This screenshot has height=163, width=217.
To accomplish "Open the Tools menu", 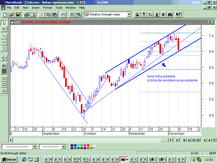I will [59, 8].
